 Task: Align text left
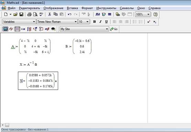115,22
